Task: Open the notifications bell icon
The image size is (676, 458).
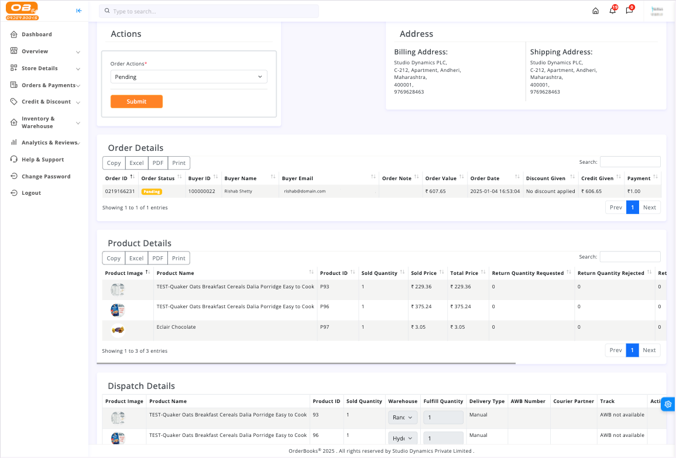Action: (x=612, y=11)
